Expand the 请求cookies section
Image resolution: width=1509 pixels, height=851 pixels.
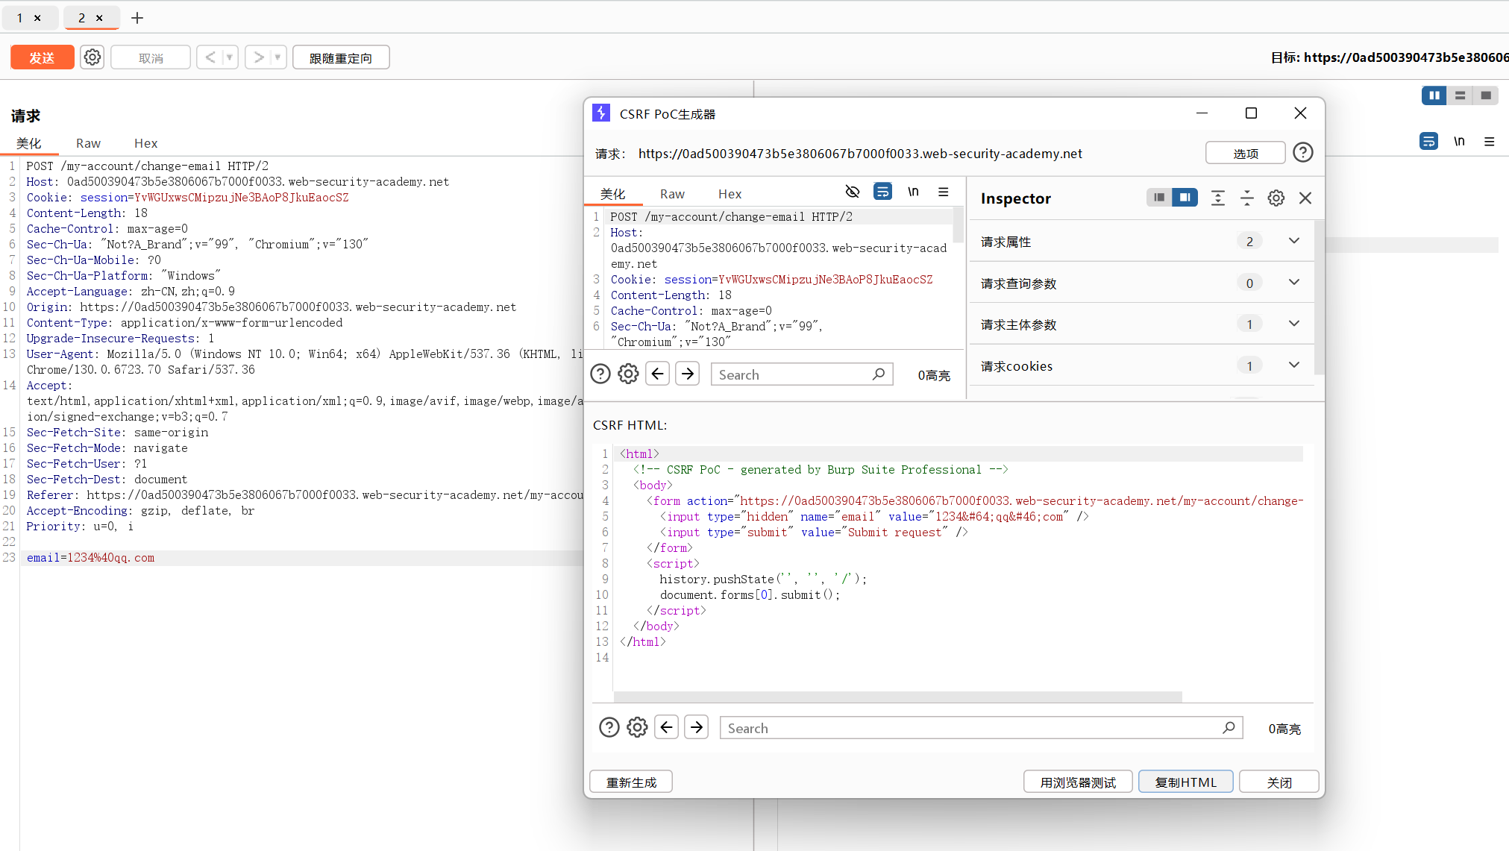(x=1293, y=365)
